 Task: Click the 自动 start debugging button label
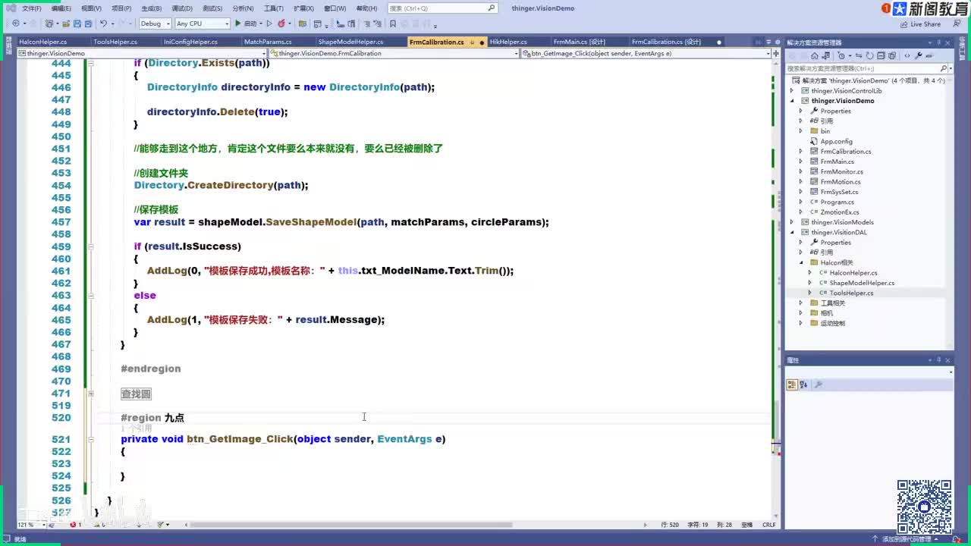(x=250, y=24)
